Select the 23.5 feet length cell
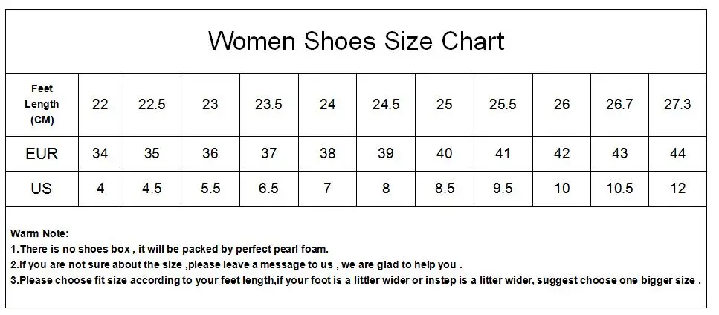The height and width of the screenshot is (315, 719). pyautogui.click(x=268, y=105)
